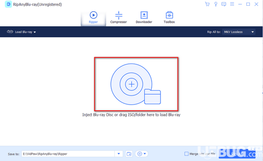Click the key register icon

(216, 4)
